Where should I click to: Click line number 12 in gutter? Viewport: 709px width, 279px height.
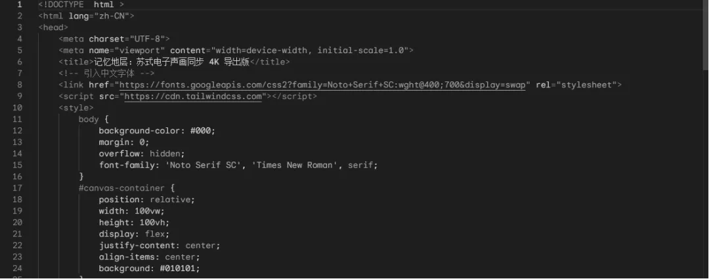click(17, 131)
